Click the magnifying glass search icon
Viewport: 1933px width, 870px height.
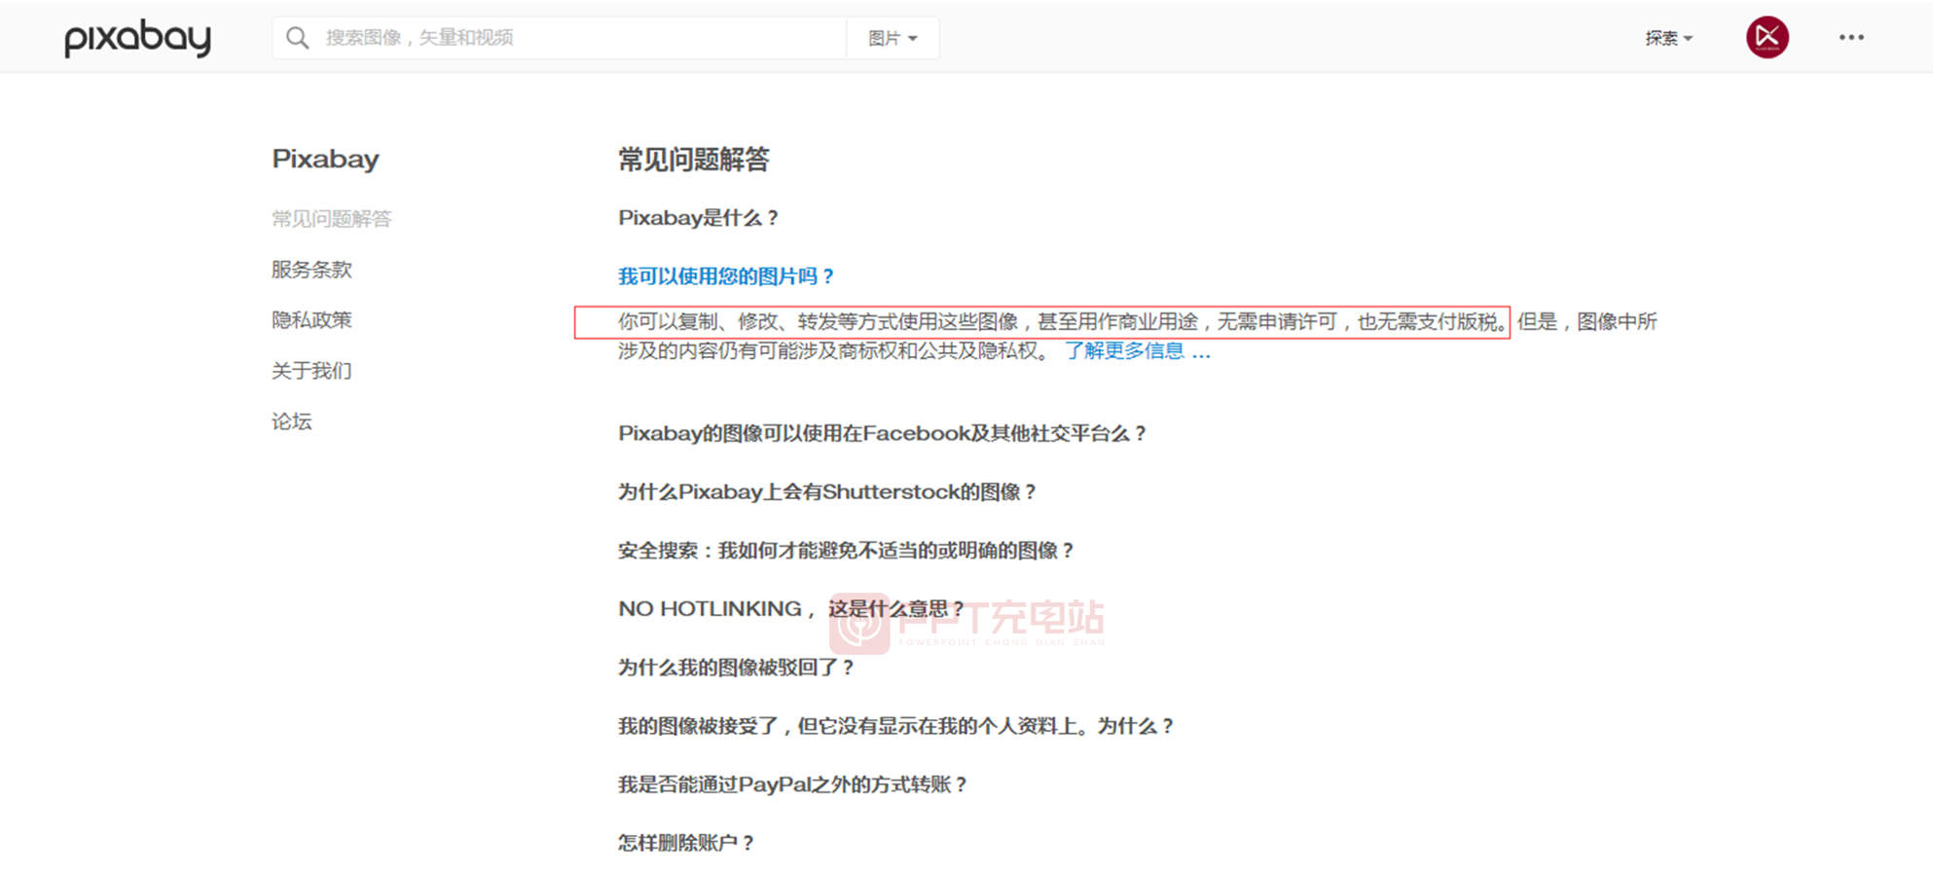click(297, 38)
